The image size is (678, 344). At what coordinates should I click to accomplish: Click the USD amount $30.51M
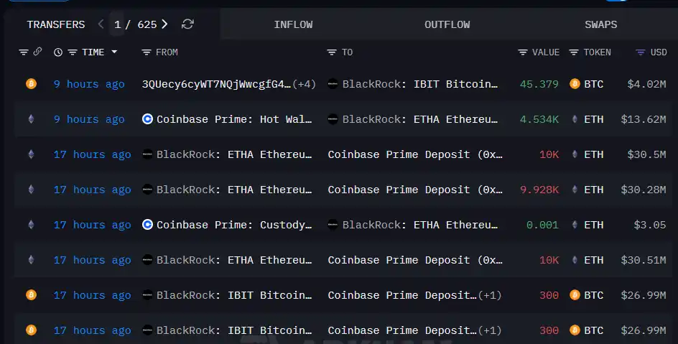tap(644, 260)
